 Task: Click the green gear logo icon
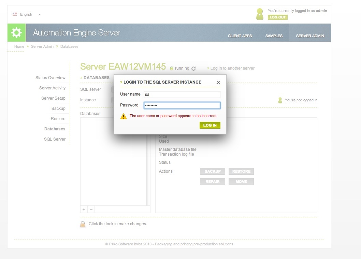(16, 33)
